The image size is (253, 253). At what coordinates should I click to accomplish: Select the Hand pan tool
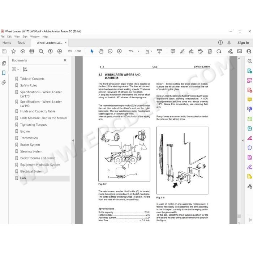(x=101, y=51)
